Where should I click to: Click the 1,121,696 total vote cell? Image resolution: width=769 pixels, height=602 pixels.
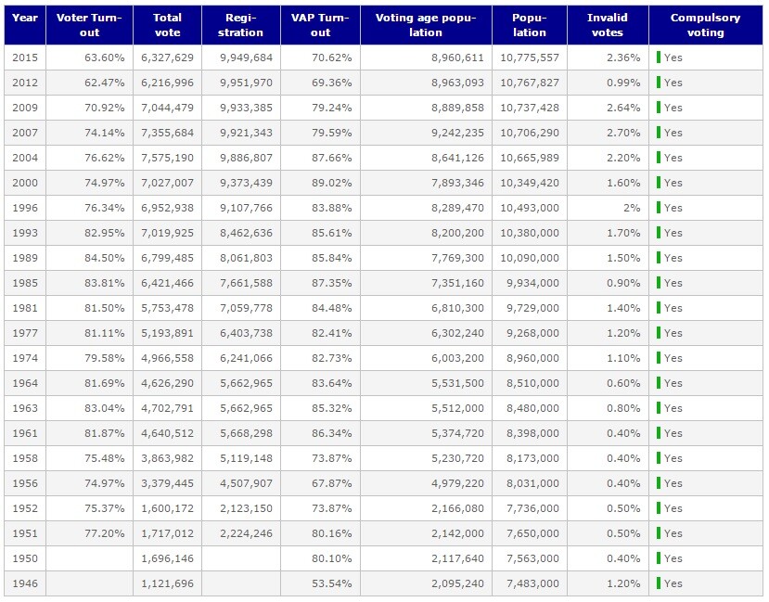tap(167, 583)
